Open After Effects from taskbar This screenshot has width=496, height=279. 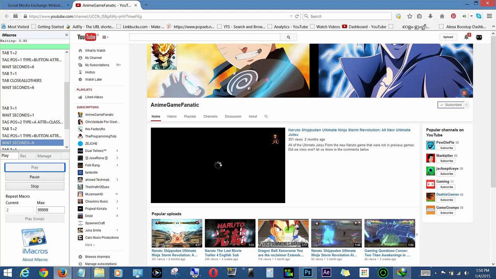click(326, 273)
